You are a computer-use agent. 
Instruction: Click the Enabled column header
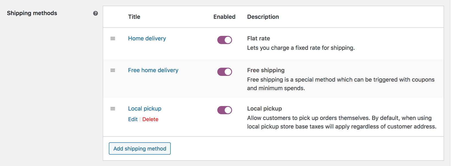coord(224,17)
